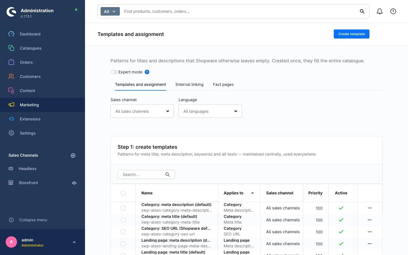The image size is (408, 255).
Task: Click the Collapse menu arrow icon
Action: tap(11, 220)
